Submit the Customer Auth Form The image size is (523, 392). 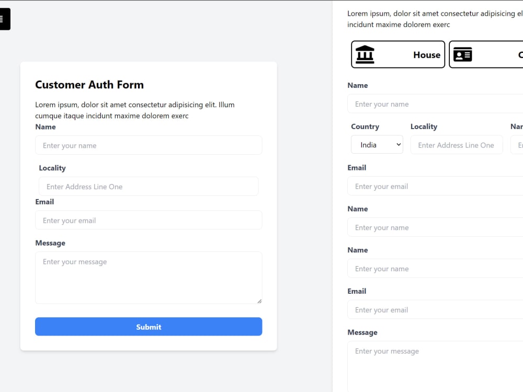point(149,327)
